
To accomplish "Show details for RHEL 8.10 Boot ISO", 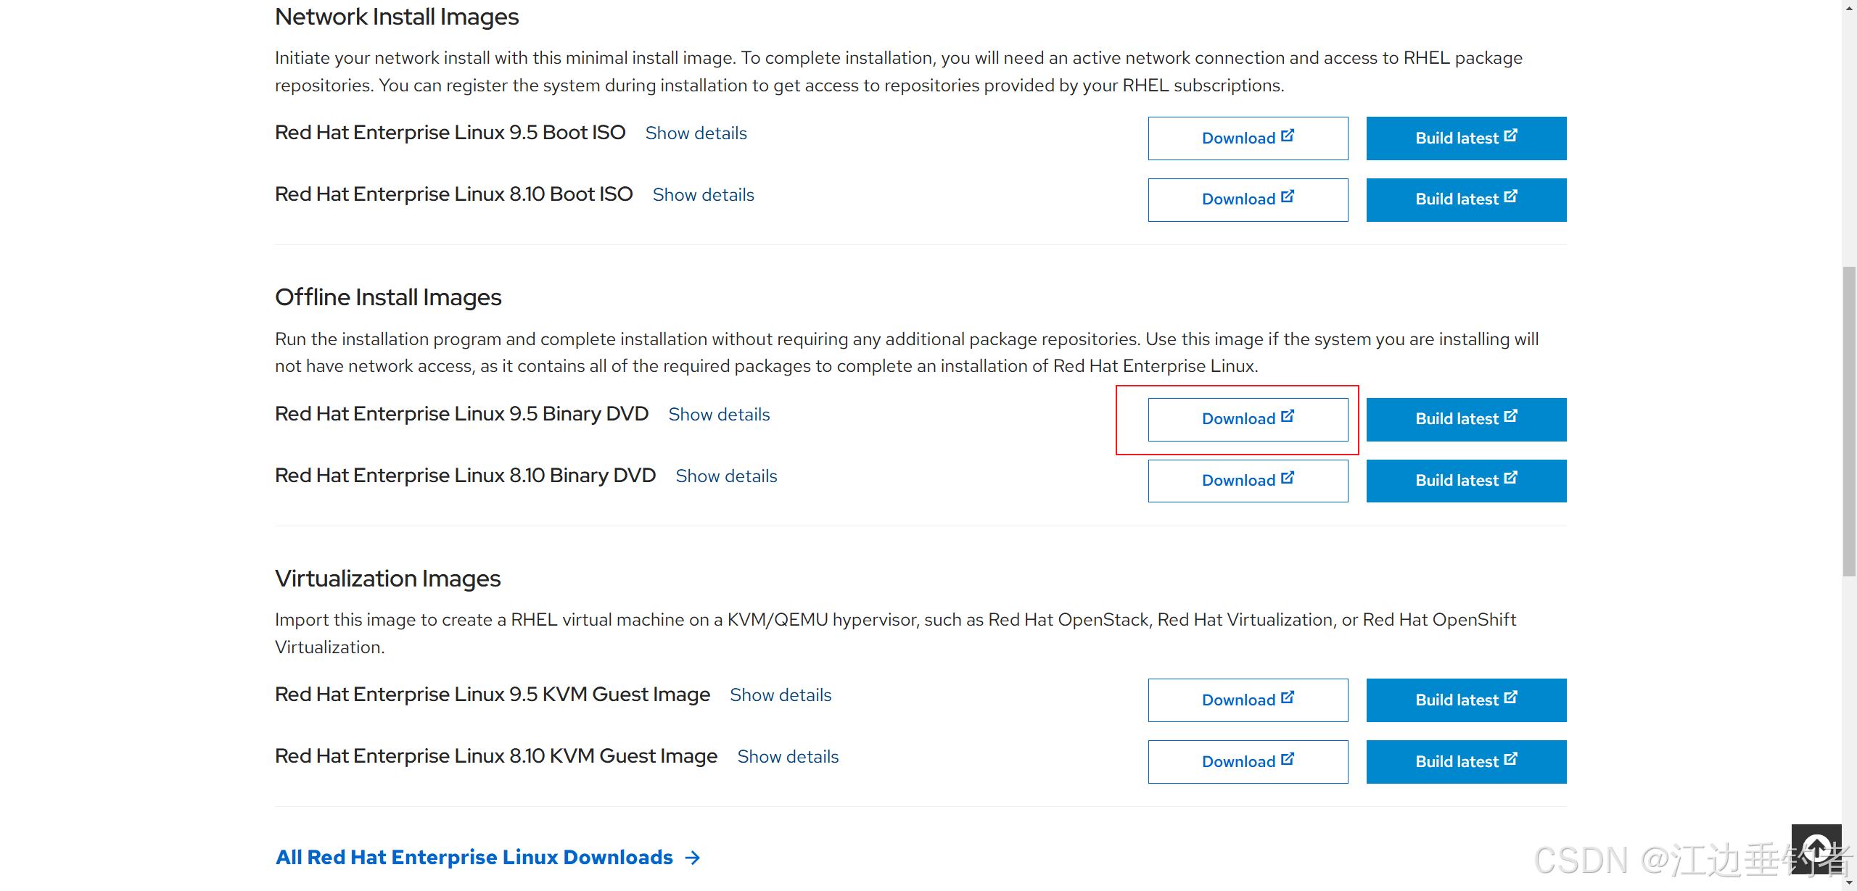I will 703,195.
